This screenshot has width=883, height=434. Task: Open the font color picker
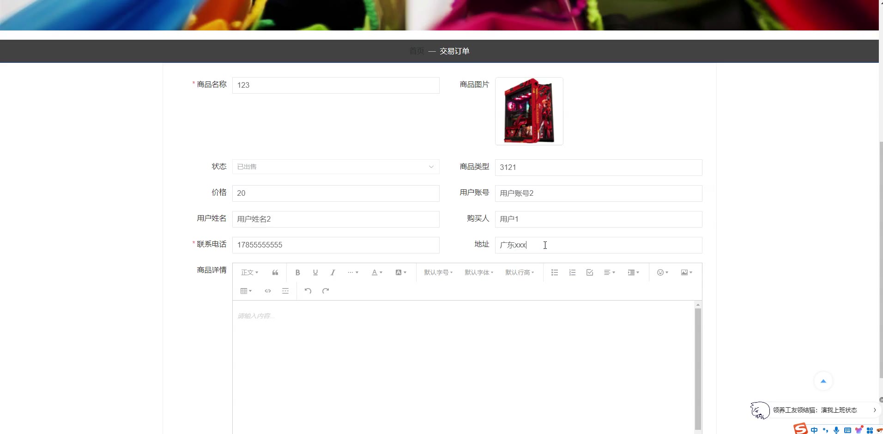pos(377,272)
